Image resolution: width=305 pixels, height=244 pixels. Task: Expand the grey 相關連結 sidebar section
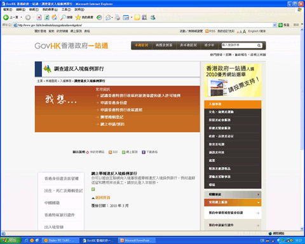(x=233, y=194)
